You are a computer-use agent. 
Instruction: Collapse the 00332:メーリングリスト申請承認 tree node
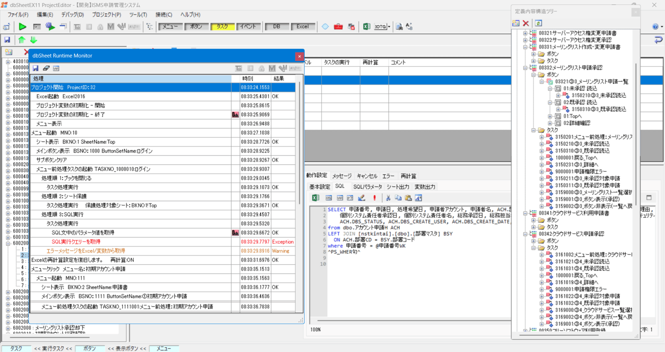coord(525,68)
